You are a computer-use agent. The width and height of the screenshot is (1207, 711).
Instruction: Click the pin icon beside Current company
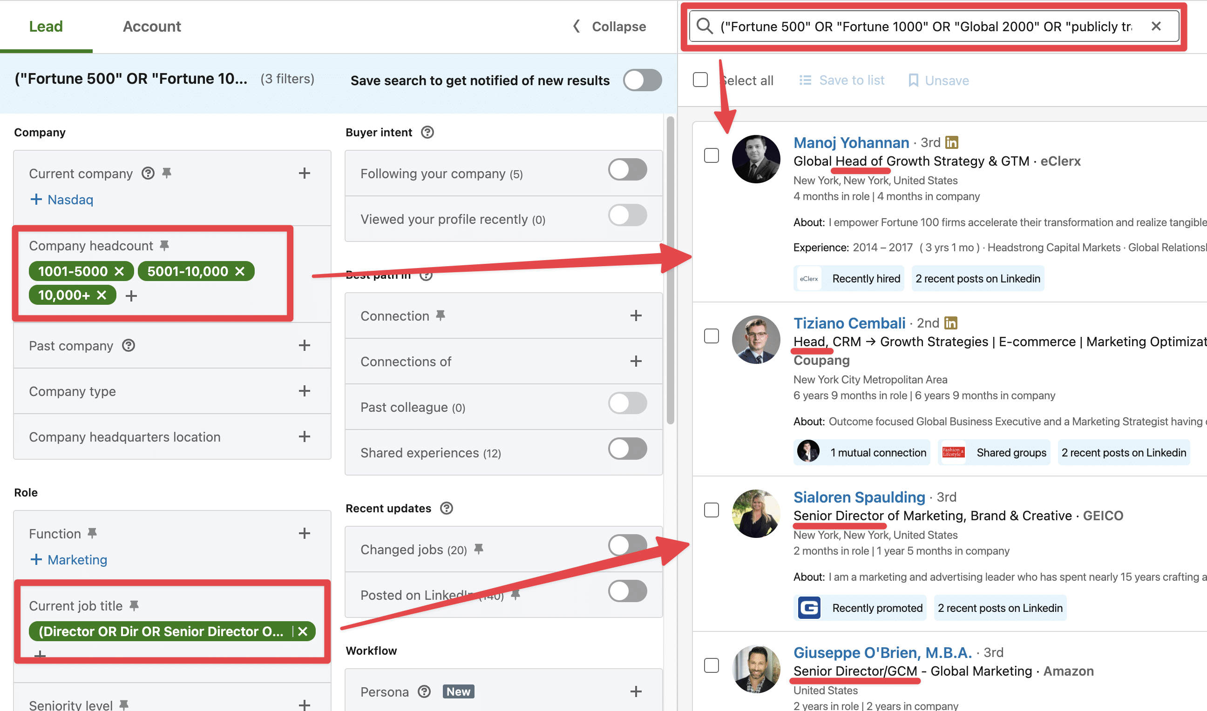167,173
